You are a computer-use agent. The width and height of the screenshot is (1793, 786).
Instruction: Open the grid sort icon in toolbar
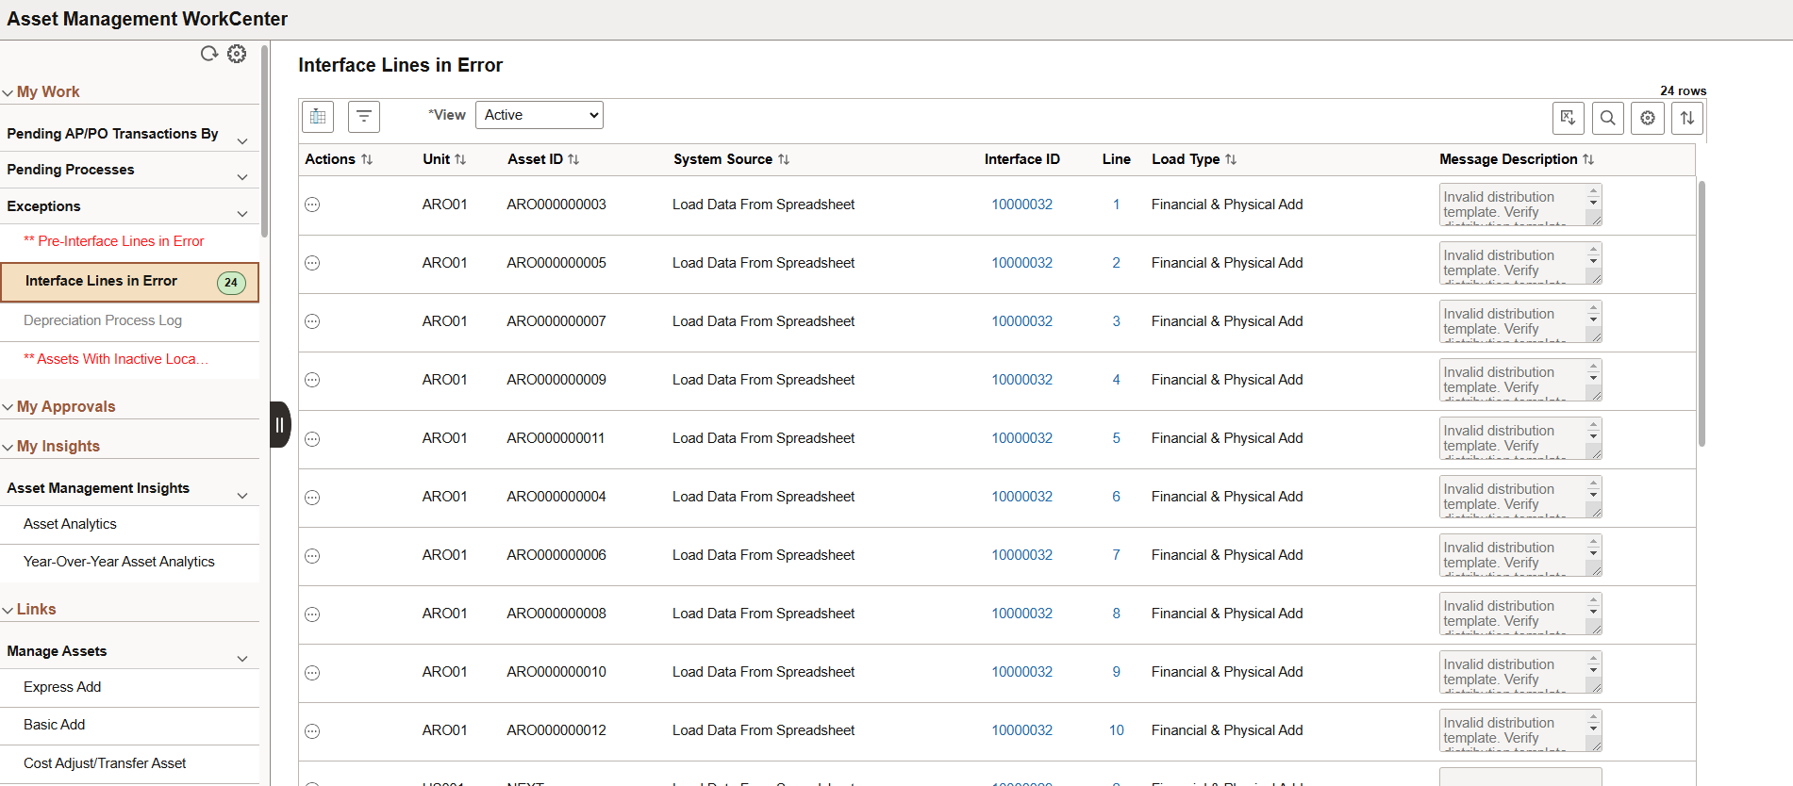click(1687, 118)
